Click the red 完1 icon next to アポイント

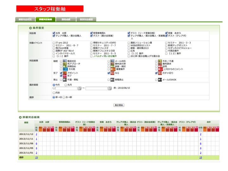pyautogui.click(x=65, y=73)
